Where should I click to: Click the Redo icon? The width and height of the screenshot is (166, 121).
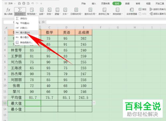click(37, 3)
